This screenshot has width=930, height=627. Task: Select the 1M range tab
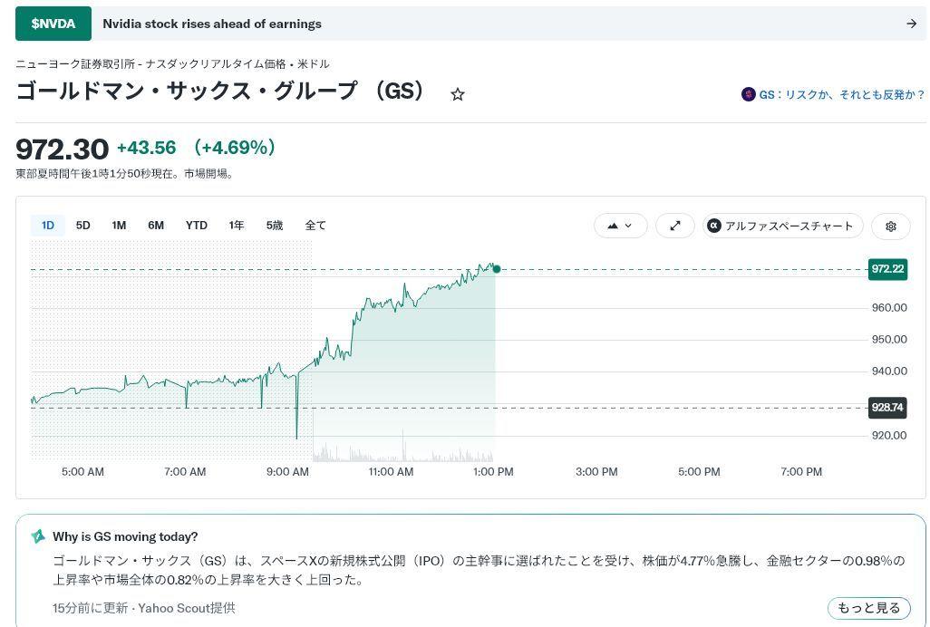[119, 226]
